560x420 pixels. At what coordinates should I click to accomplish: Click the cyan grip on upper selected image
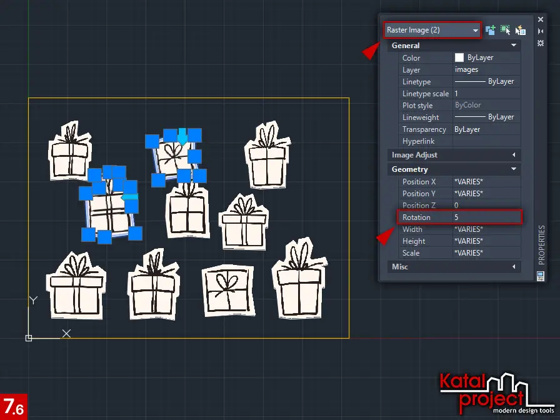point(182,136)
